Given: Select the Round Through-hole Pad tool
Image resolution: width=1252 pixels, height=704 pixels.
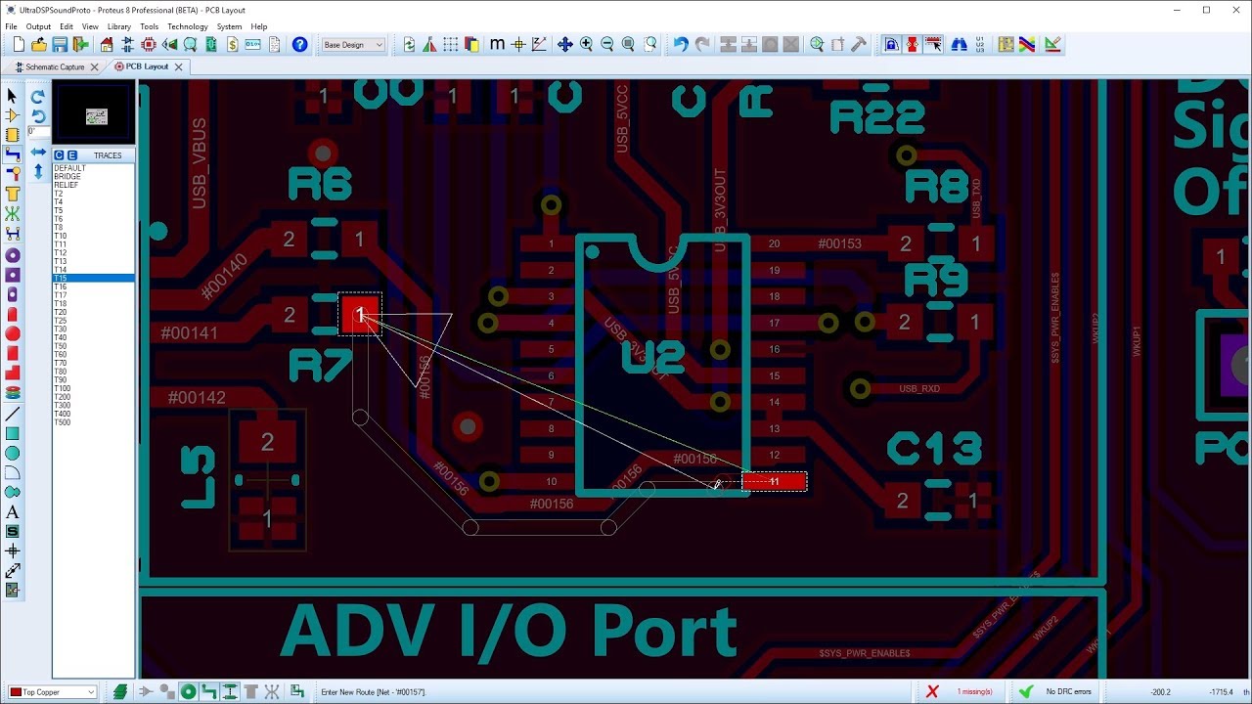Looking at the screenshot, I should tap(13, 255).
